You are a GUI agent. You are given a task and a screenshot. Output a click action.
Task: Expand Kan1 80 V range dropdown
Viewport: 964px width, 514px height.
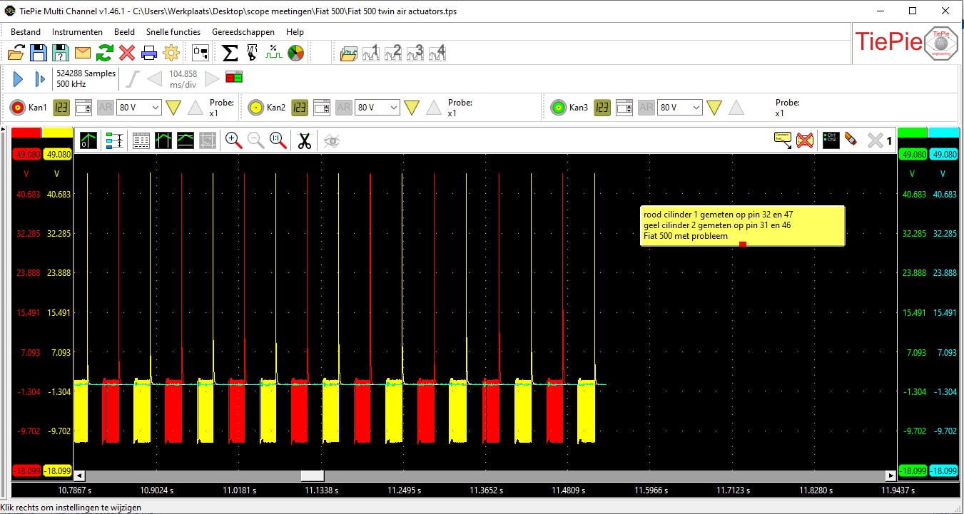tap(156, 108)
